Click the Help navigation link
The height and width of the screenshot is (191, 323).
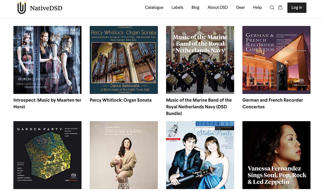point(257,8)
